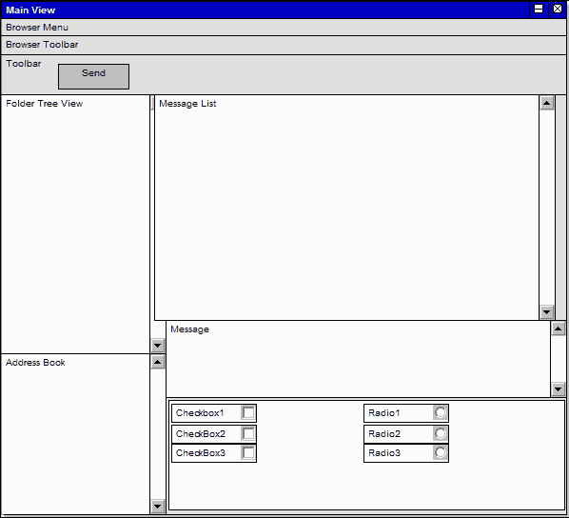Viewport: 569px width, 518px height.
Task: Choose the Radio2 radio button
Action: [441, 433]
